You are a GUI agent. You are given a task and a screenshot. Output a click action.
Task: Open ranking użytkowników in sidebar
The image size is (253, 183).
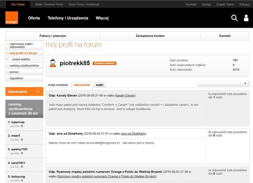click(24, 66)
